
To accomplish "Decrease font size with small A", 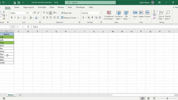I will pos(38,13).
